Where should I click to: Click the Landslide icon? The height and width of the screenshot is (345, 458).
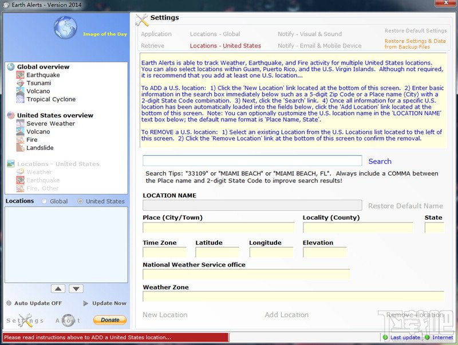20,148
